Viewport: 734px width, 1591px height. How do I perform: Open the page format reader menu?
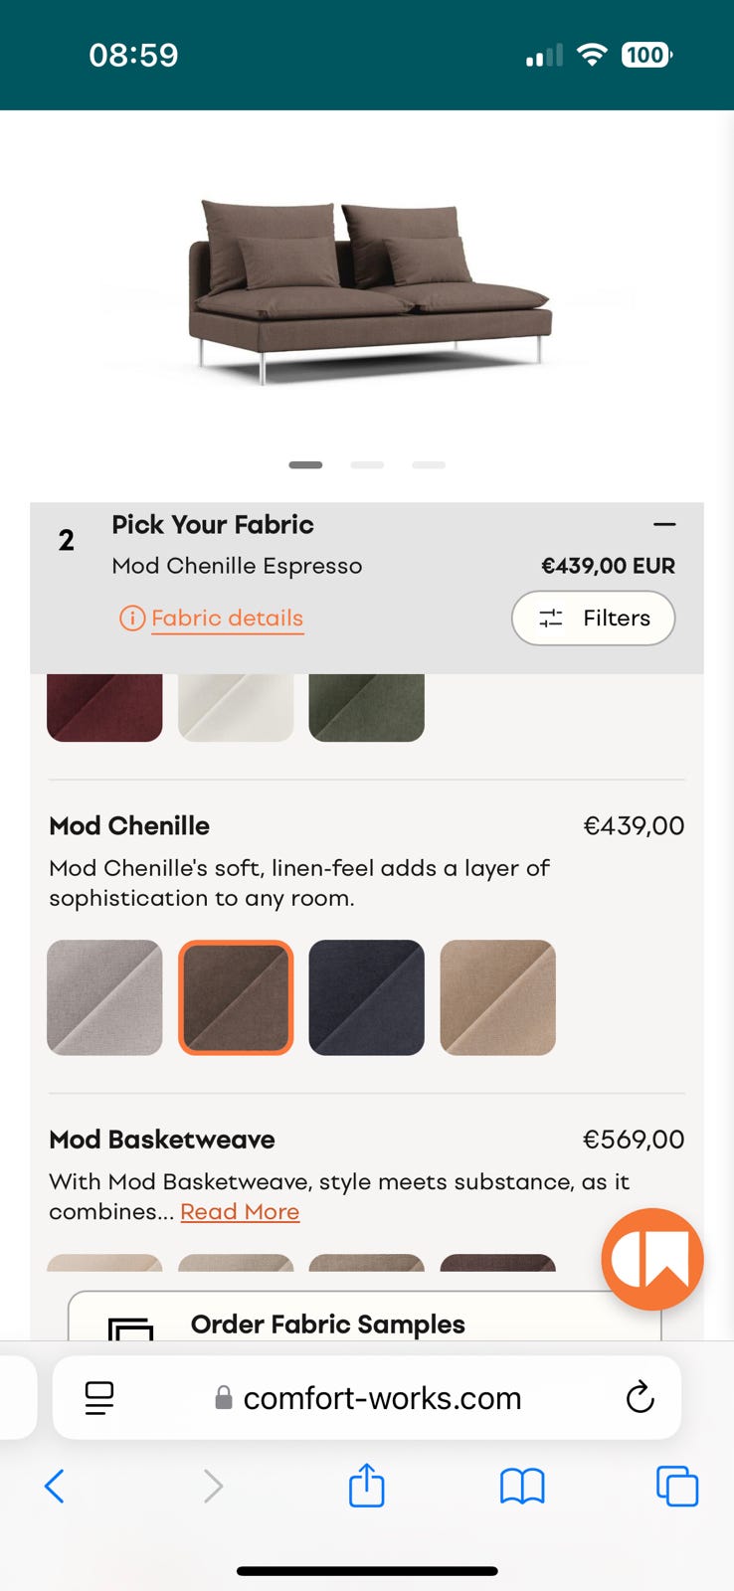99,1397
